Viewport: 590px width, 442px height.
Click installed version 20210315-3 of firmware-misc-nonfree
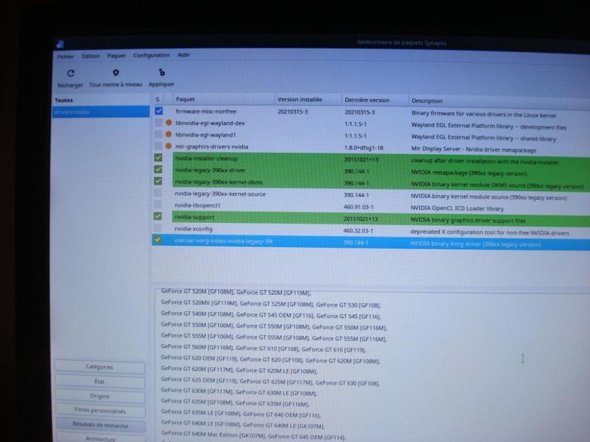pyautogui.click(x=293, y=111)
